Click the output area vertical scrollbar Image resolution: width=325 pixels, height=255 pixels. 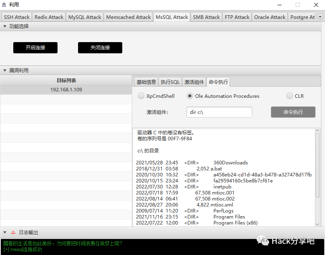pyautogui.click(x=317, y=176)
